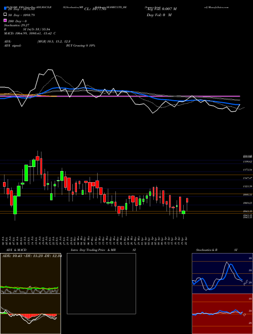Click the ADX & MACD panel title
253x334 pixels.
tap(16, 250)
